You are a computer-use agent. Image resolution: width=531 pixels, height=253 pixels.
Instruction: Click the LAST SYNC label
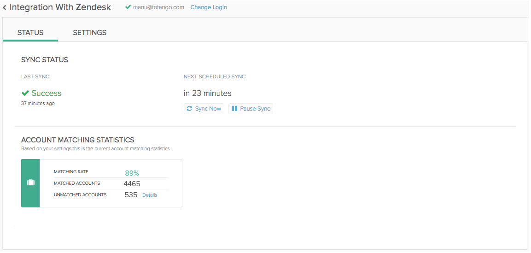tap(35, 77)
